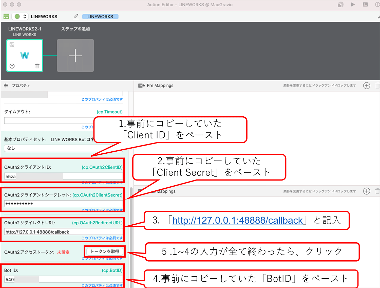The width and height of the screenshot is (380, 288).
Task: Open the base property set dropdown
Action: point(63,148)
